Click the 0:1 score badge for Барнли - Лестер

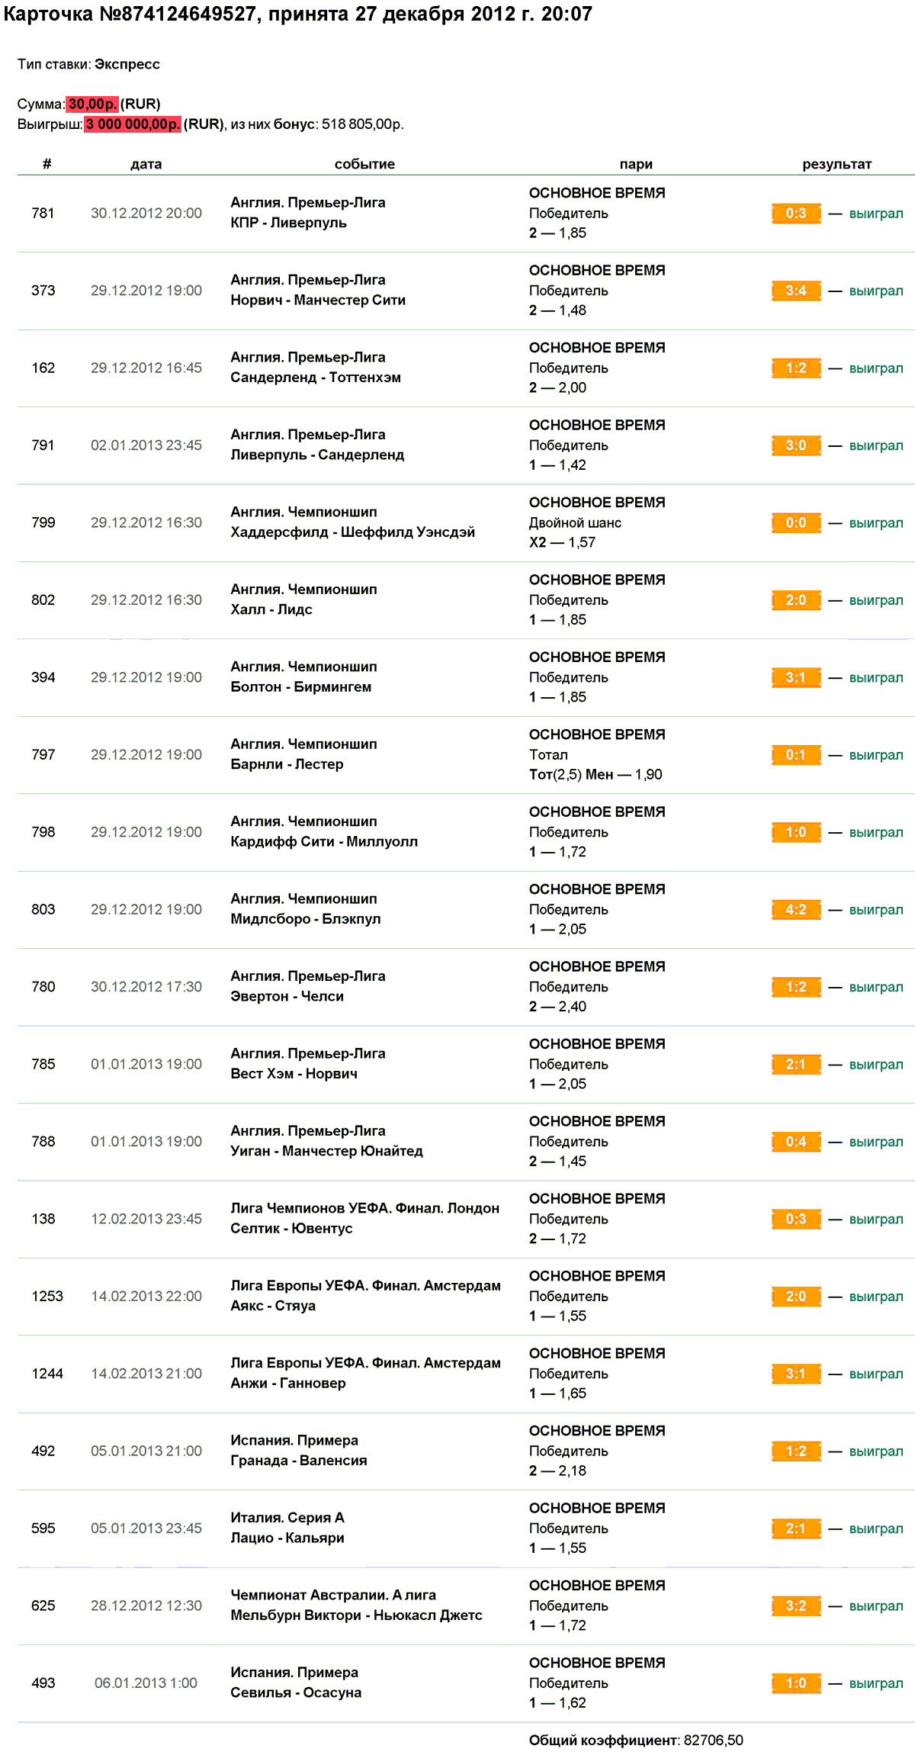796,755
